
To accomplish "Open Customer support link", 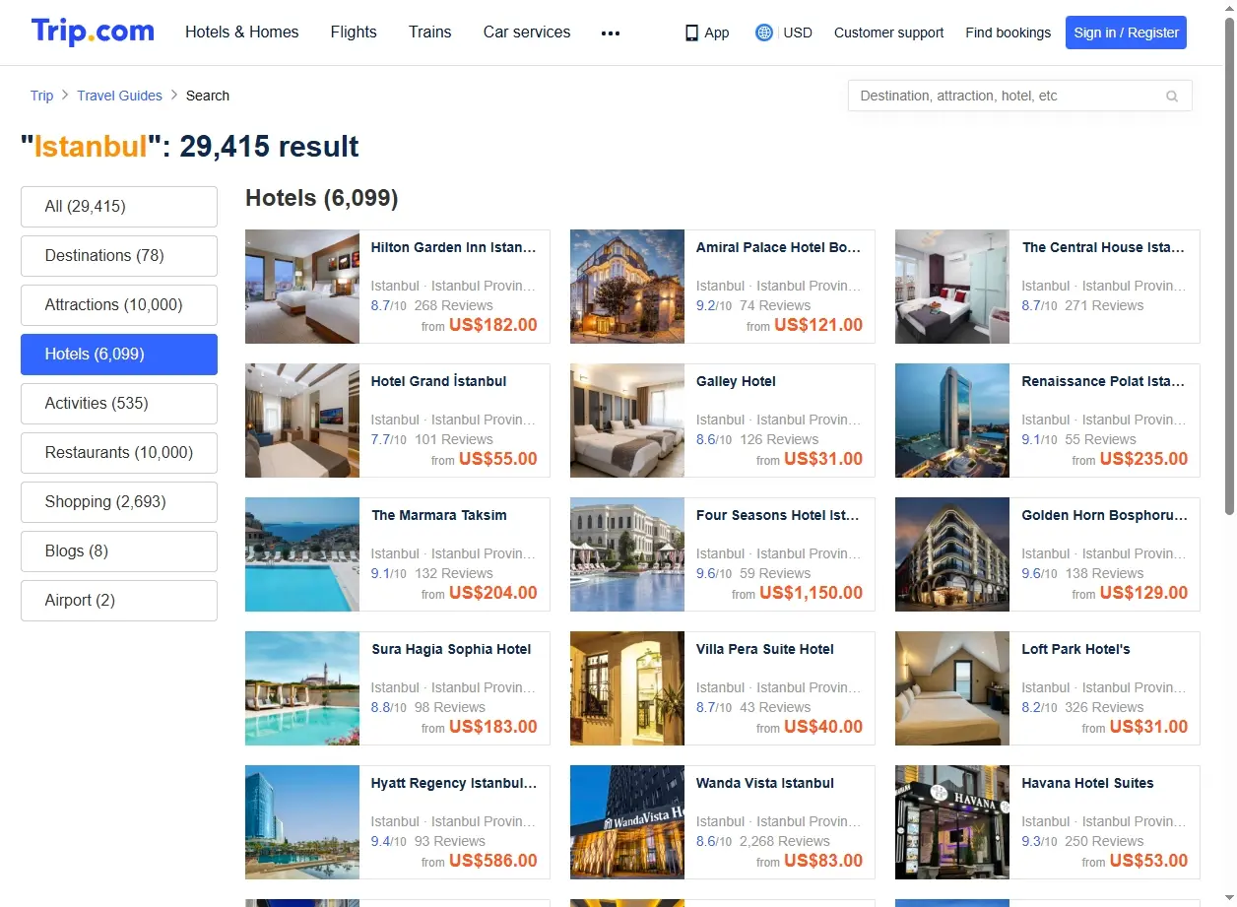I will click(888, 32).
